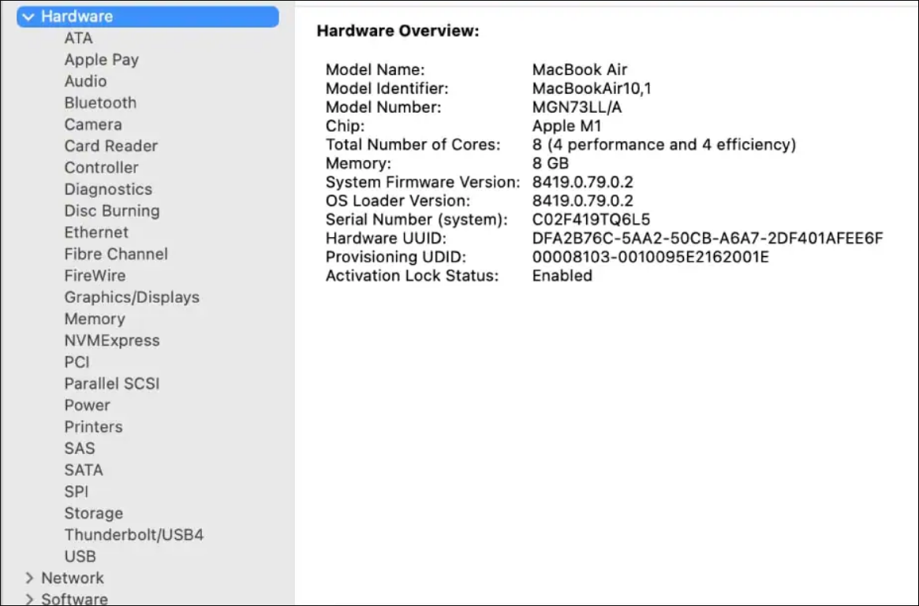Click the System Firmware Version value

pos(583,182)
